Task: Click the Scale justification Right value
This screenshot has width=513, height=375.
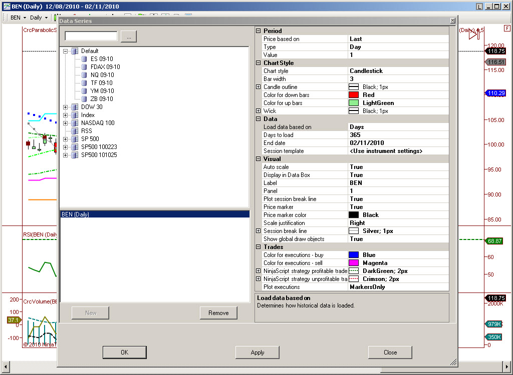Action: click(398, 223)
